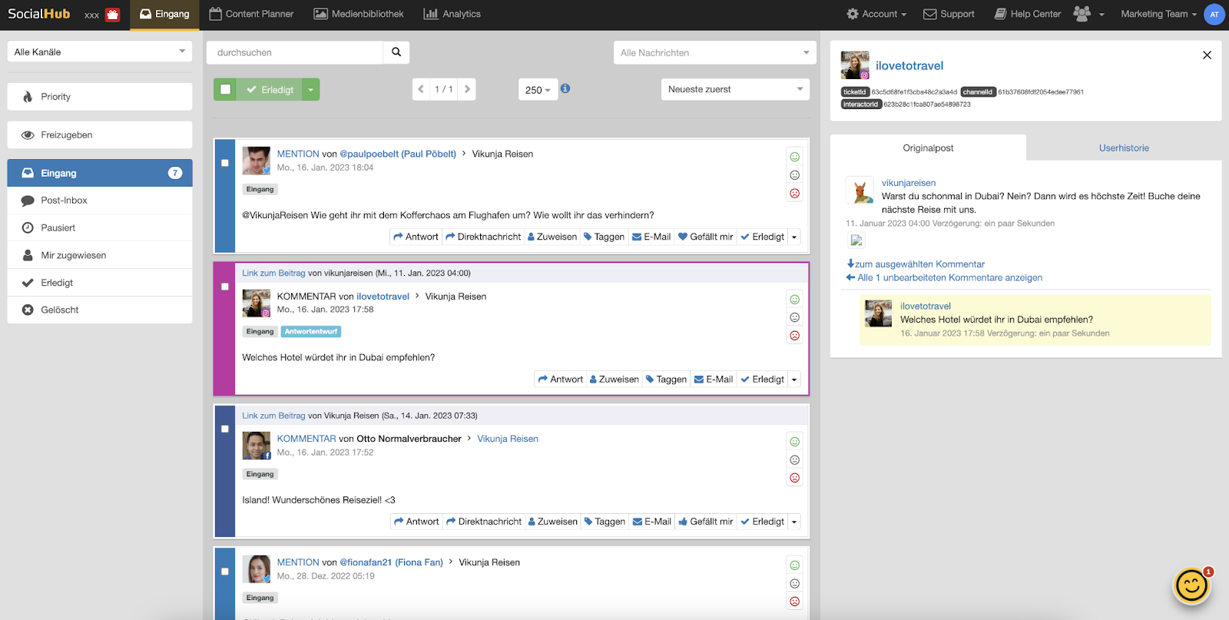The width and height of the screenshot is (1229, 620).
Task: Open the smiley chat widget
Action: (x=1191, y=586)
